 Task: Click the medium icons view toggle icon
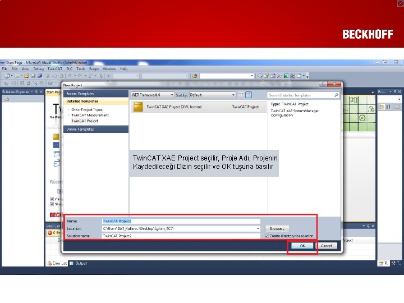249,95
